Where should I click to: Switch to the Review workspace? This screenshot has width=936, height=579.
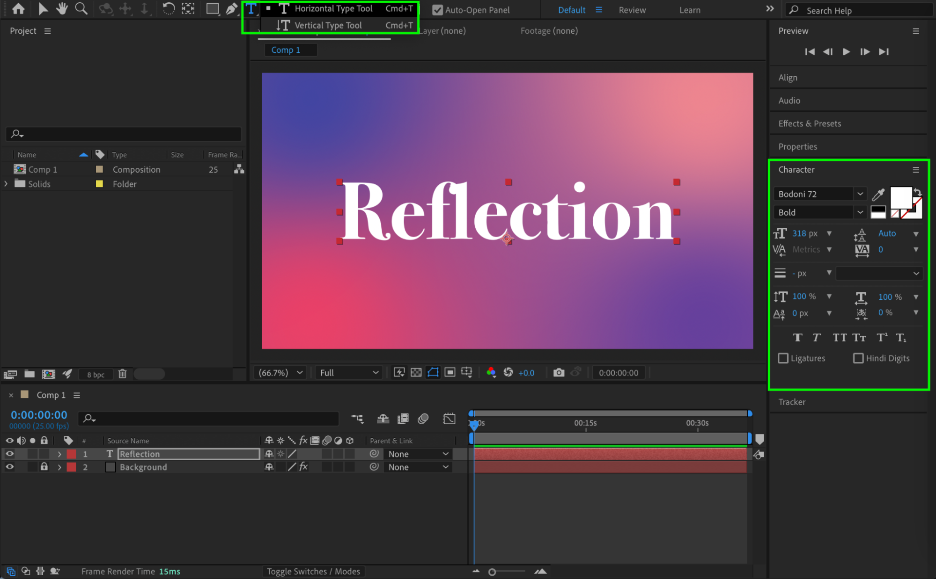(632, 10)
